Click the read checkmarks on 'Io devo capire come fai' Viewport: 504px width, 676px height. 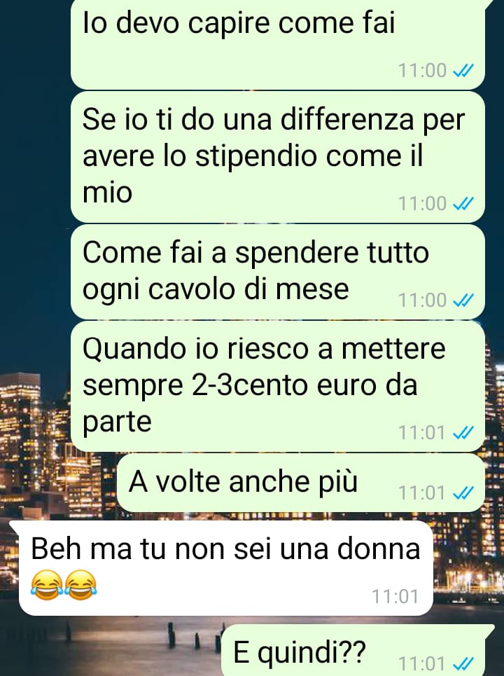pos(463,70)
